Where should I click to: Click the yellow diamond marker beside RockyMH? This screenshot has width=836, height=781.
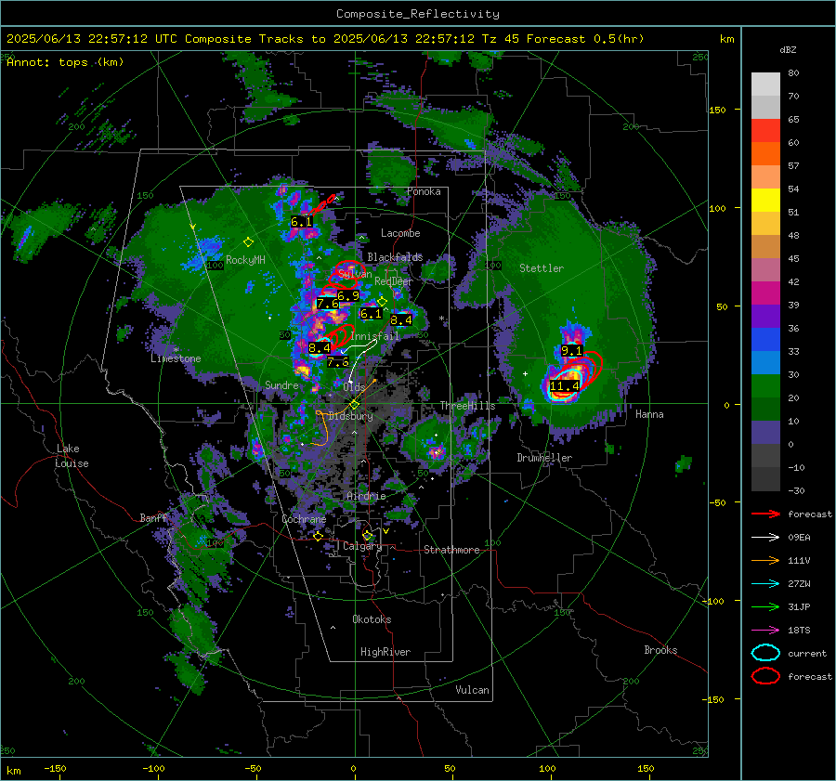click(248, 242)
